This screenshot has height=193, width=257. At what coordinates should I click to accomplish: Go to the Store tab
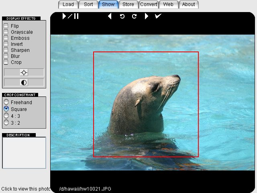tap(128, 4)
